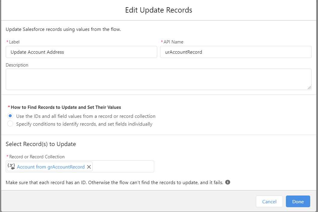Place cursor in the Label input
This screenshot has width=318, height=212.
(81, 52)
